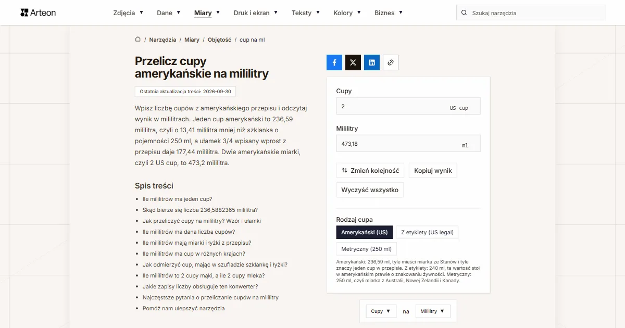Focus the Mililitry result field
The height and width of the screenshot is (328, 625).
click(x=408, y=144)
